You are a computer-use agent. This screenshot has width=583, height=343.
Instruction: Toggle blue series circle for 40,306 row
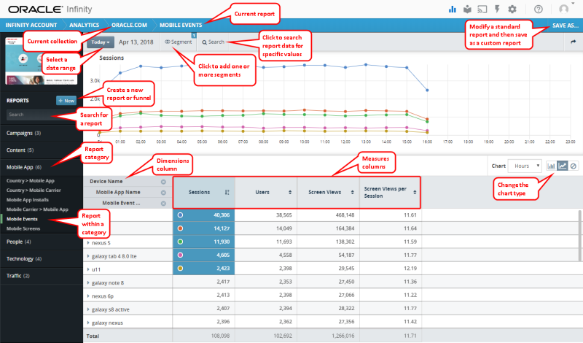(180, 215)
